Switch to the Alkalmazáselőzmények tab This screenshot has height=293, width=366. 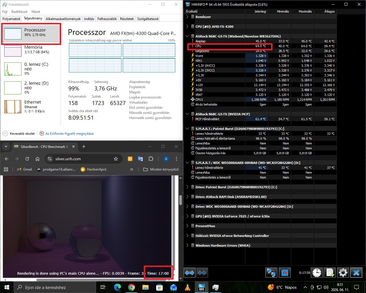coord(63,19)
